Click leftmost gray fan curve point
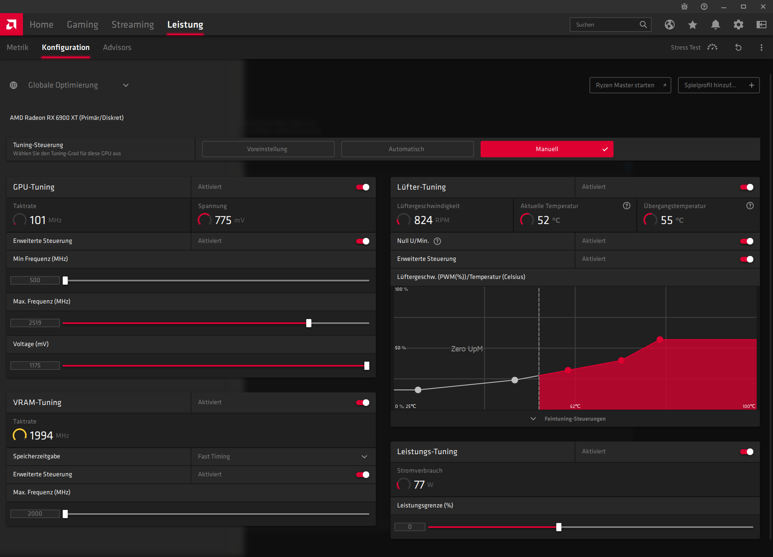 tap(418, 390)
